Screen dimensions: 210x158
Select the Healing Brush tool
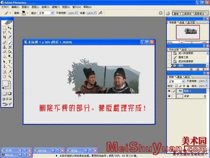pos(5,42)
